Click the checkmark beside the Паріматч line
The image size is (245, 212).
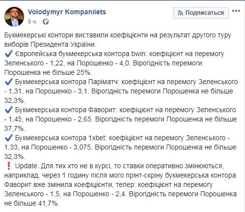[9, 82]
